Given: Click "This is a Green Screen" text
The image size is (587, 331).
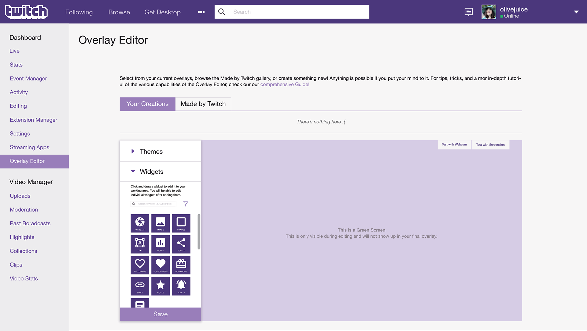Looking at the screenshot, I should (x=361, y=230).
